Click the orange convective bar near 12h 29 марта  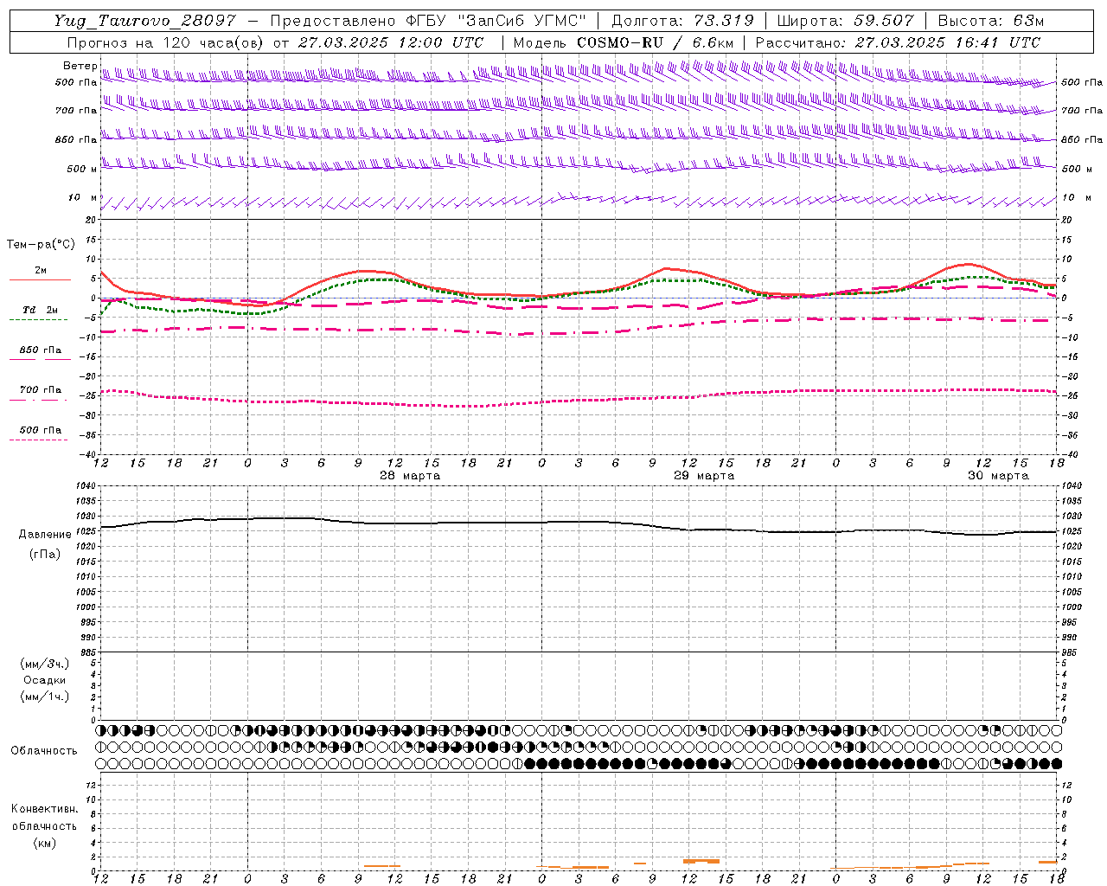pos(701,861)
